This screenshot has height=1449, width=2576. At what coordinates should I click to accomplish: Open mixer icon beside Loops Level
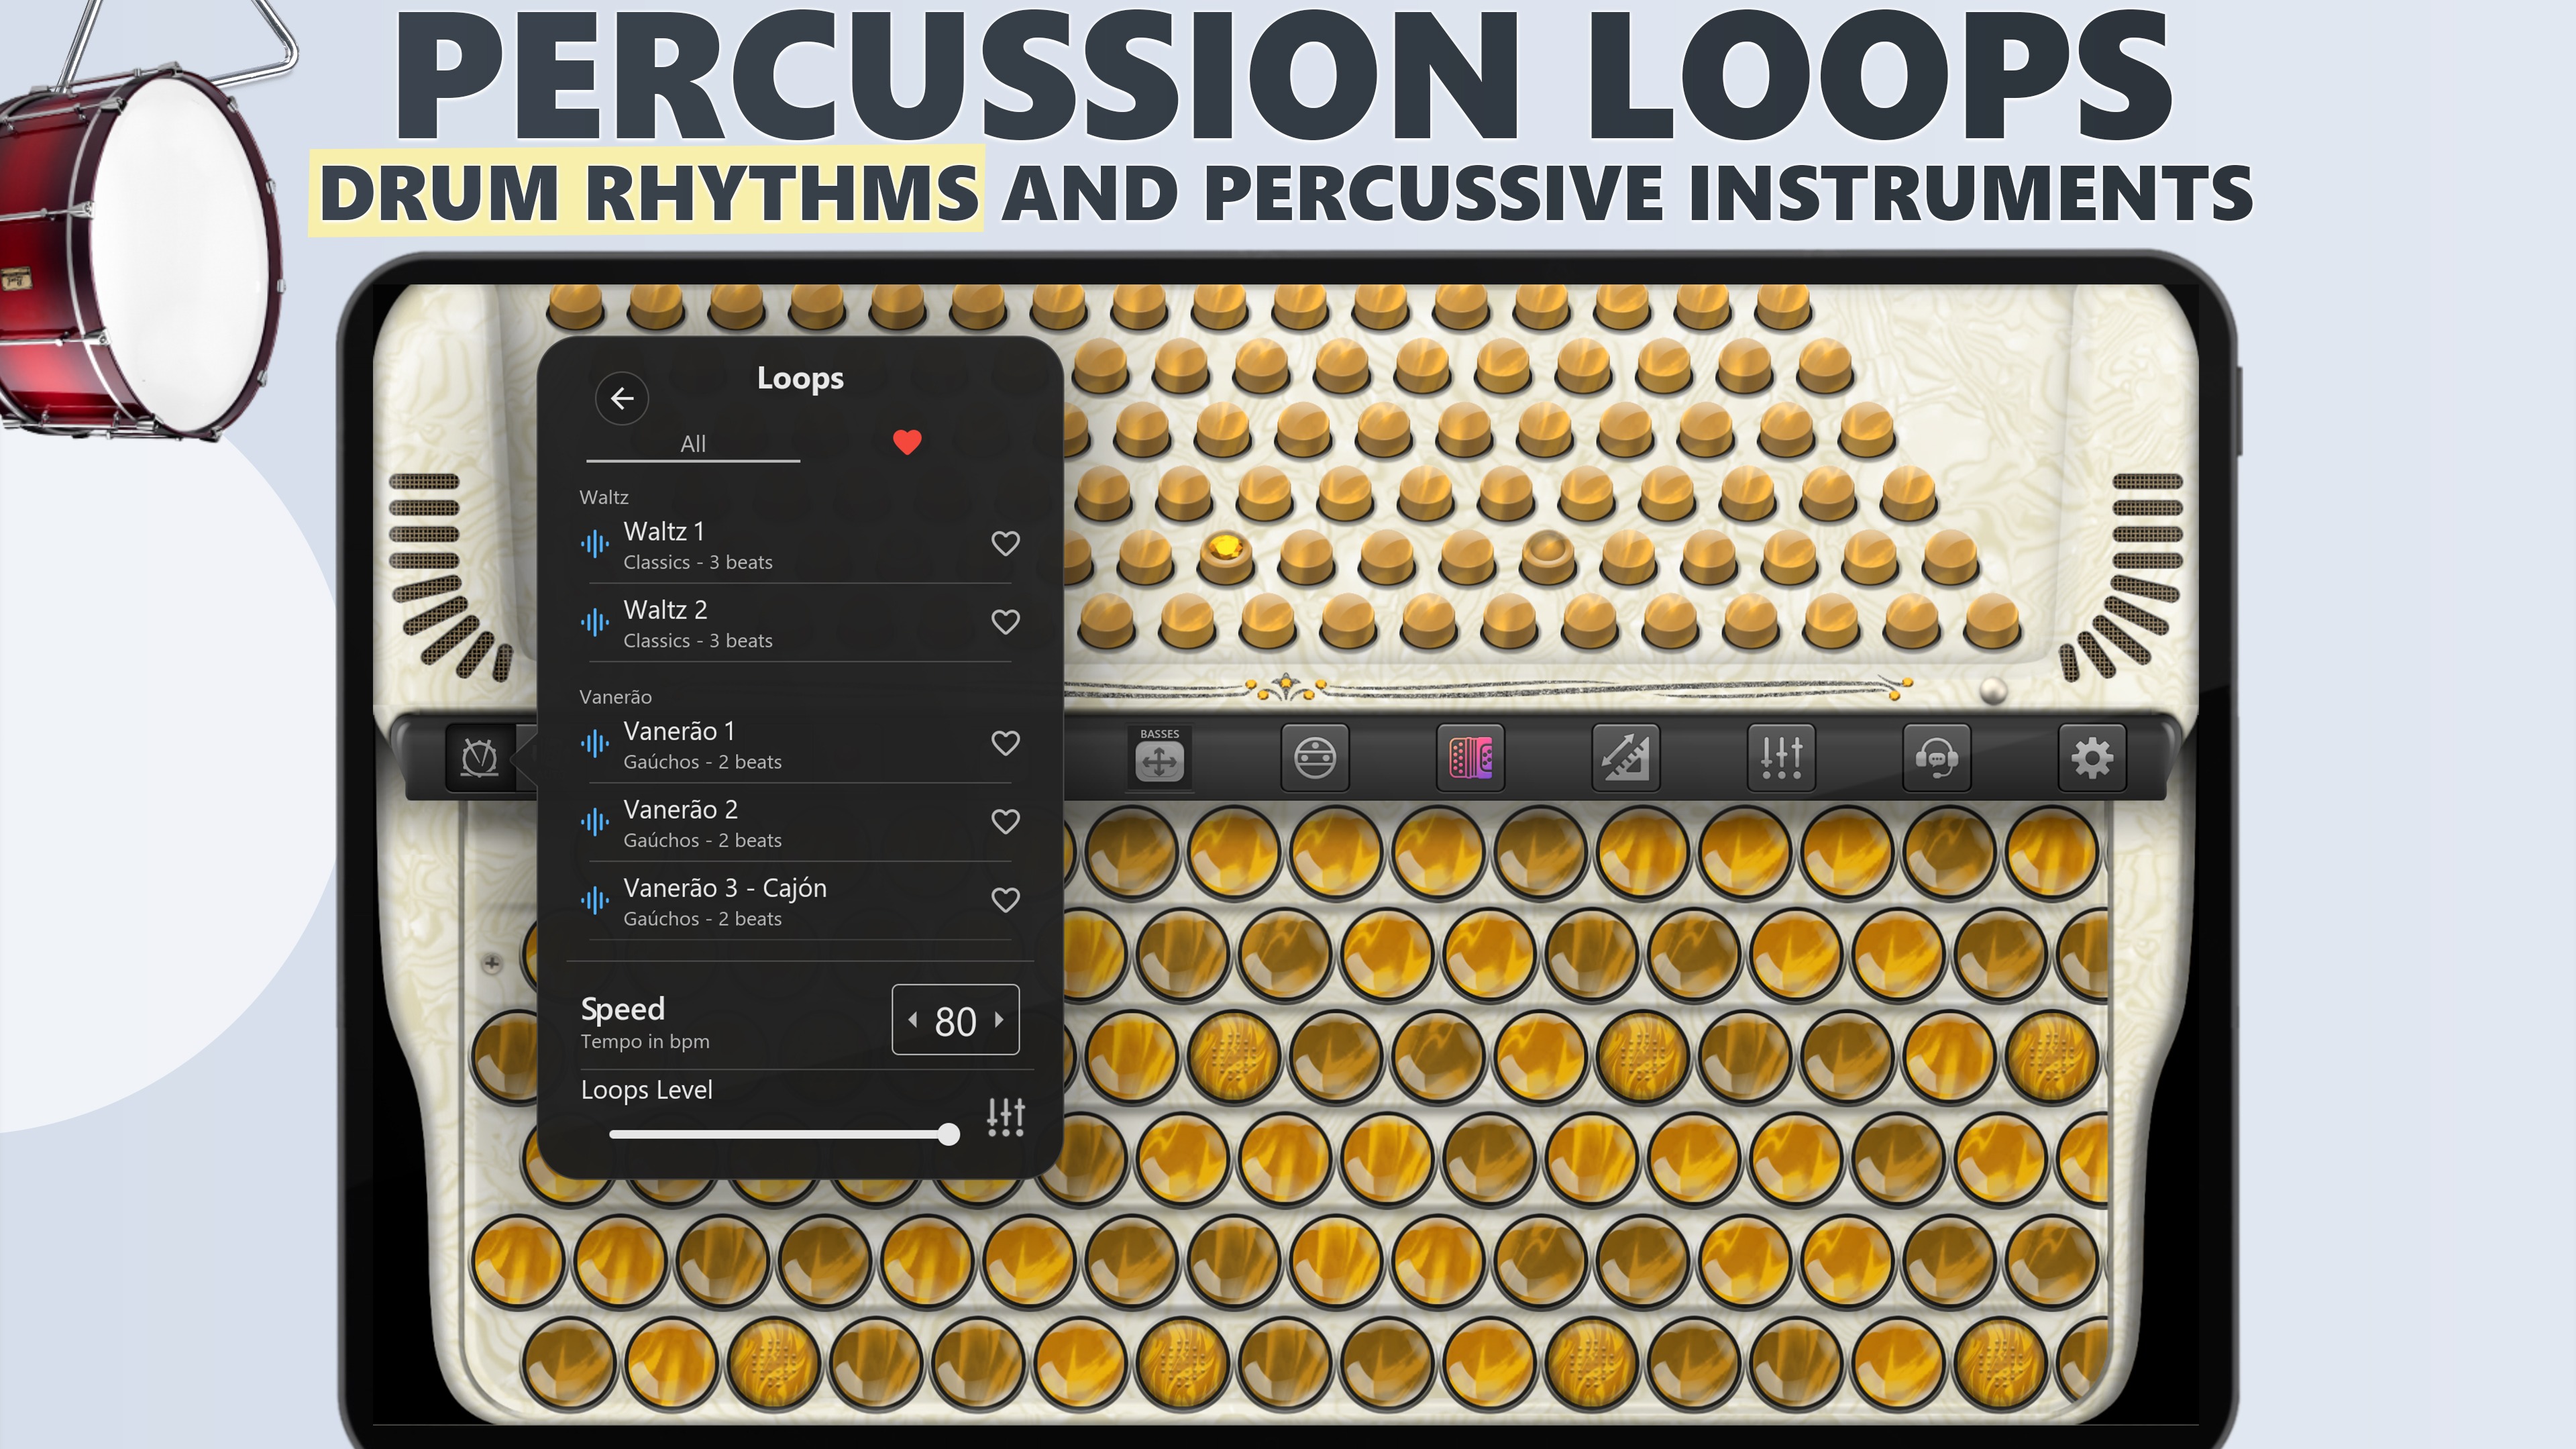(x=1005, y=1116)
